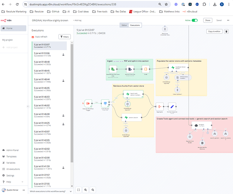Viewport: 233px width, 194px height.
Task: Select the Token Splitter node
Action: coord(177,90)
